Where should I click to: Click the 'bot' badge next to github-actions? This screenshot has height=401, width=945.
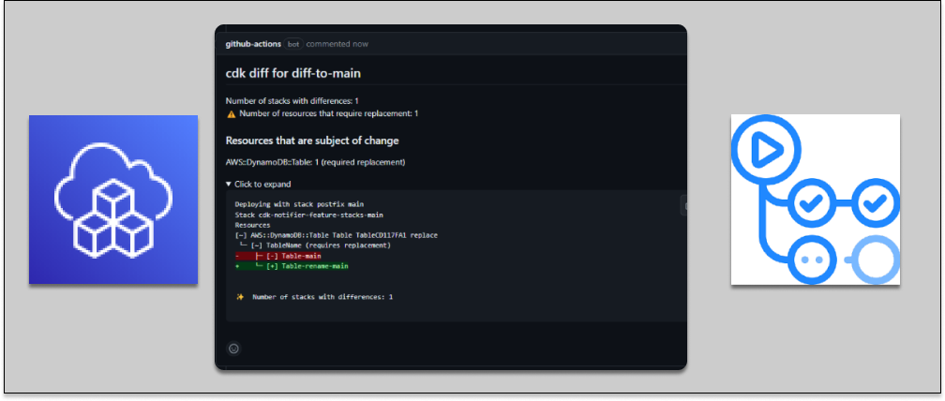coord(292,44)
